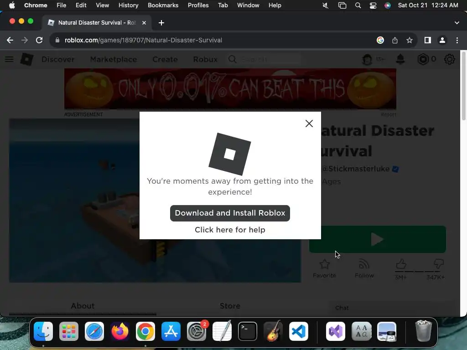Go back to the previous page
The image size is (467, 350).
click(10, 40)
